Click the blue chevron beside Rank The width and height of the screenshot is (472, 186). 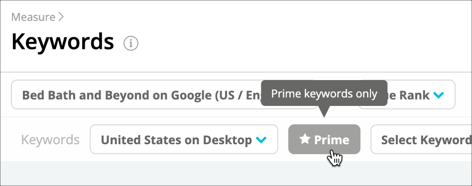[438, 95]
